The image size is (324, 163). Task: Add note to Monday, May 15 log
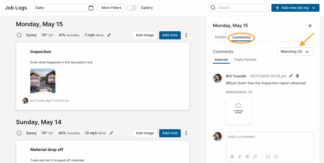(170, 35)
